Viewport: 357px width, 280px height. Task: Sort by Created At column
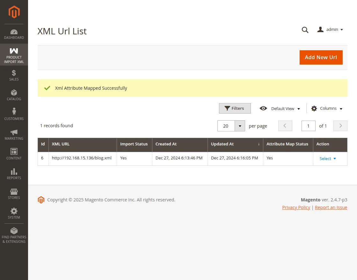click(180, 144)
